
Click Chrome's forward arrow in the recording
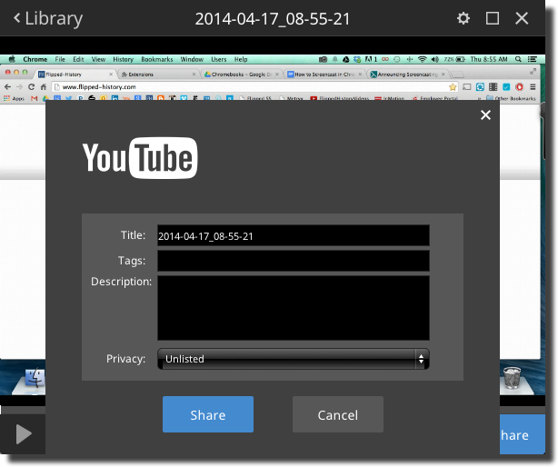tap(19, 87)
